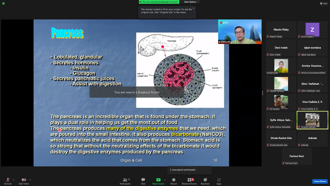Click the pancreas islet diagram image

[180, 70]
